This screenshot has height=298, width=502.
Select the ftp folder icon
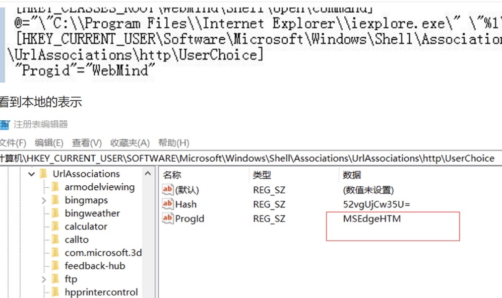pyautogui.click(x=55, y=279)
